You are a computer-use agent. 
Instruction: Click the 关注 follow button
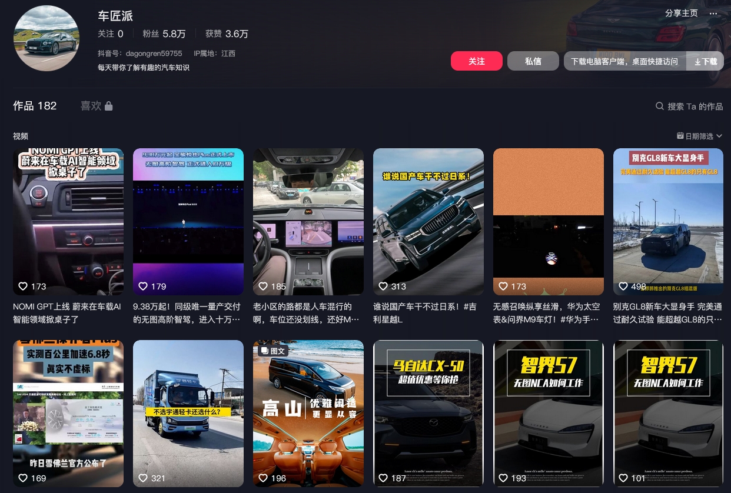pos(477,61)
